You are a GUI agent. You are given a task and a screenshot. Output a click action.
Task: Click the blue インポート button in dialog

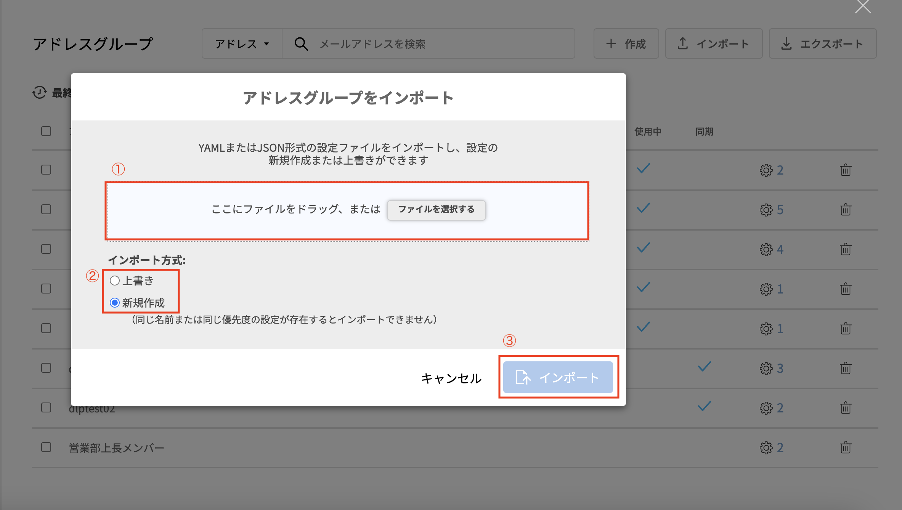tap(558, 377)
